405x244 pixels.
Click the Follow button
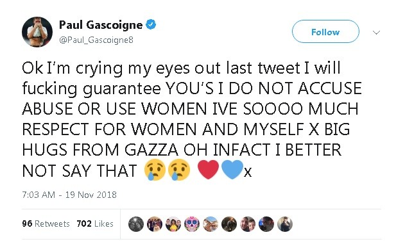[325, 31]
